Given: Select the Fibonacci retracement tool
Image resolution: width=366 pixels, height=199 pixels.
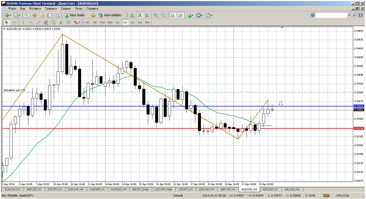Looking at the screenshot, I should (53, 22).
